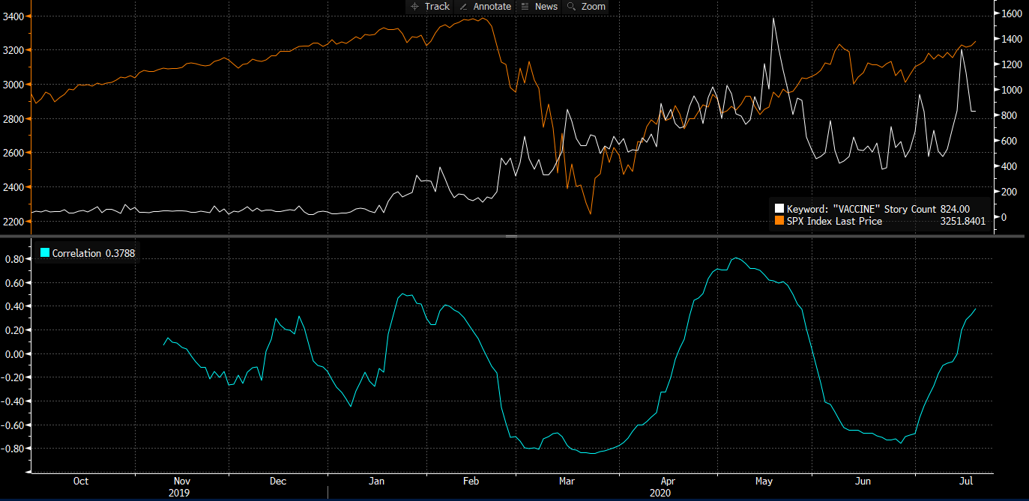Open the Annotate tool label
This screenshot has width=1029, height=501.
pos(492,6)
